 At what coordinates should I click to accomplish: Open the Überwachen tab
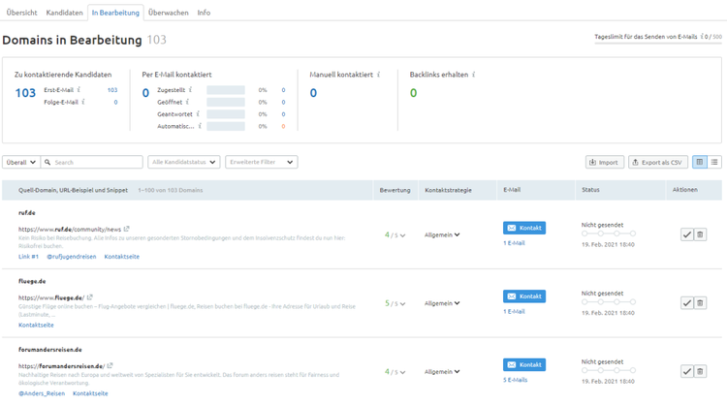tap(169, 13)
